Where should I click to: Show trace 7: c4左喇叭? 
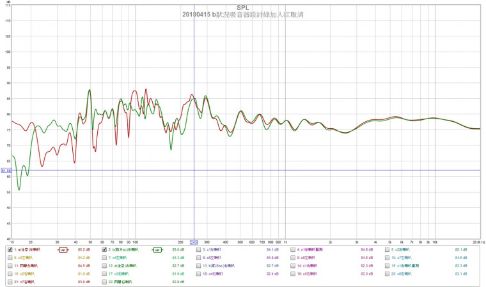pos(104,258)
